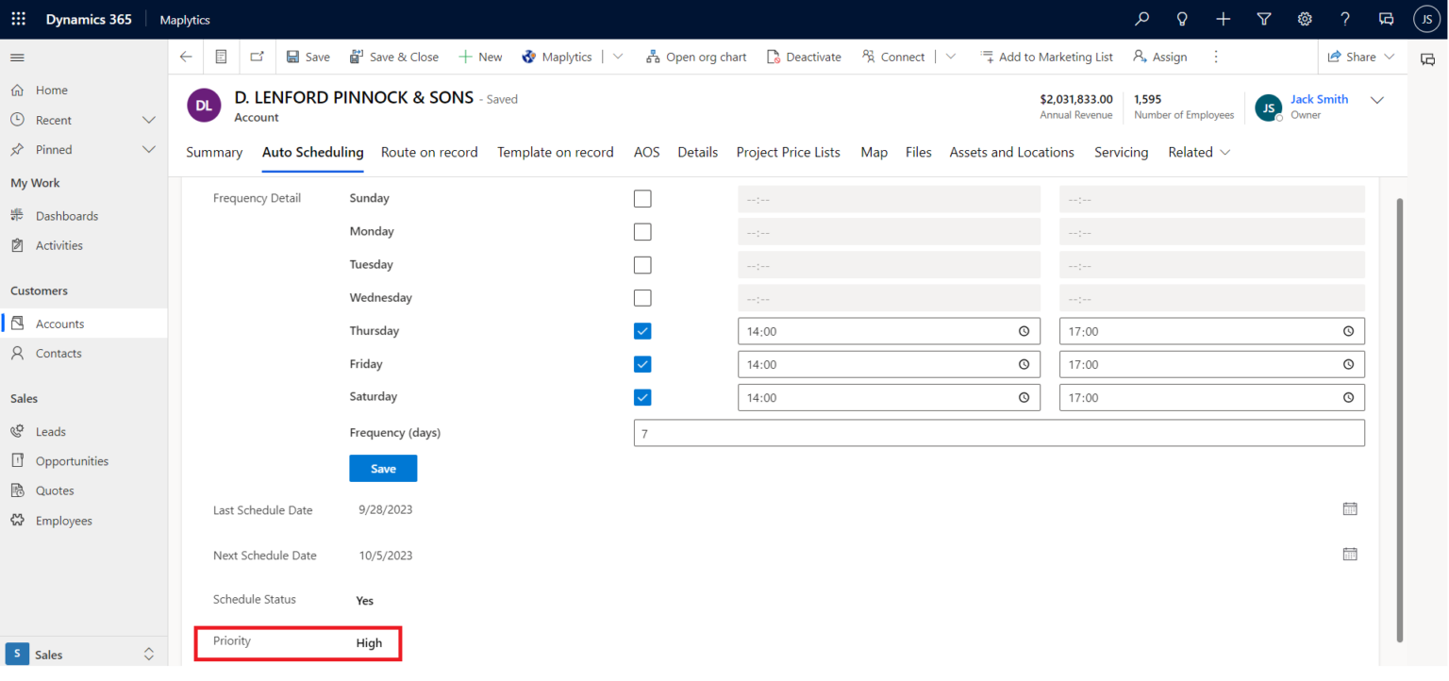Enable the Sunday checkbox
Screen dimensions: 1449x681
[x=642, y=198]
